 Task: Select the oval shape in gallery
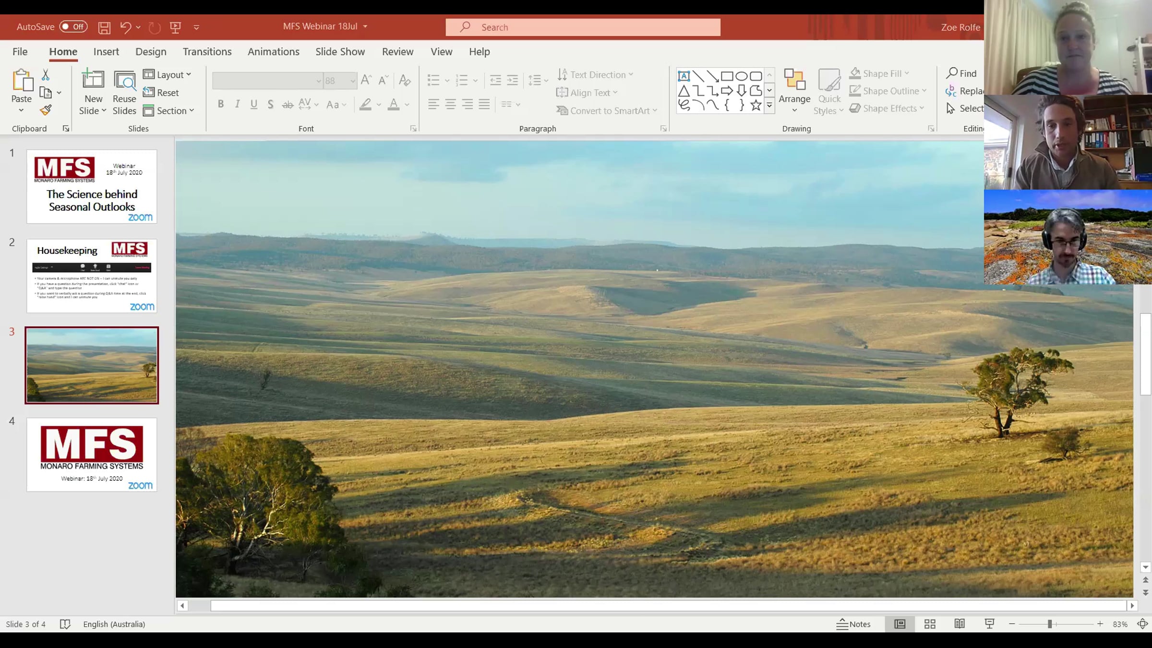tap(742, 76)
